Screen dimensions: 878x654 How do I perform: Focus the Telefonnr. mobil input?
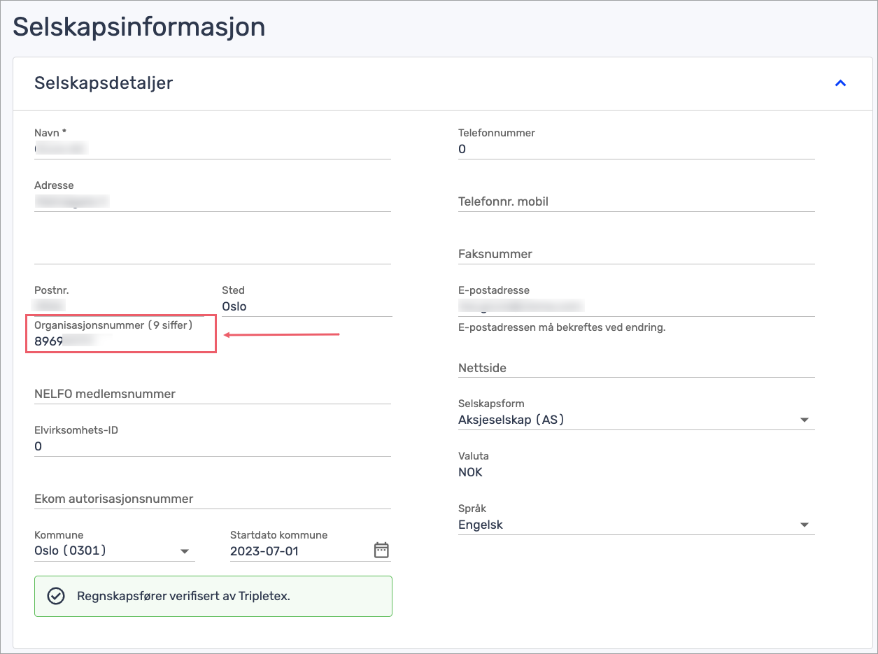pos(636,201)
